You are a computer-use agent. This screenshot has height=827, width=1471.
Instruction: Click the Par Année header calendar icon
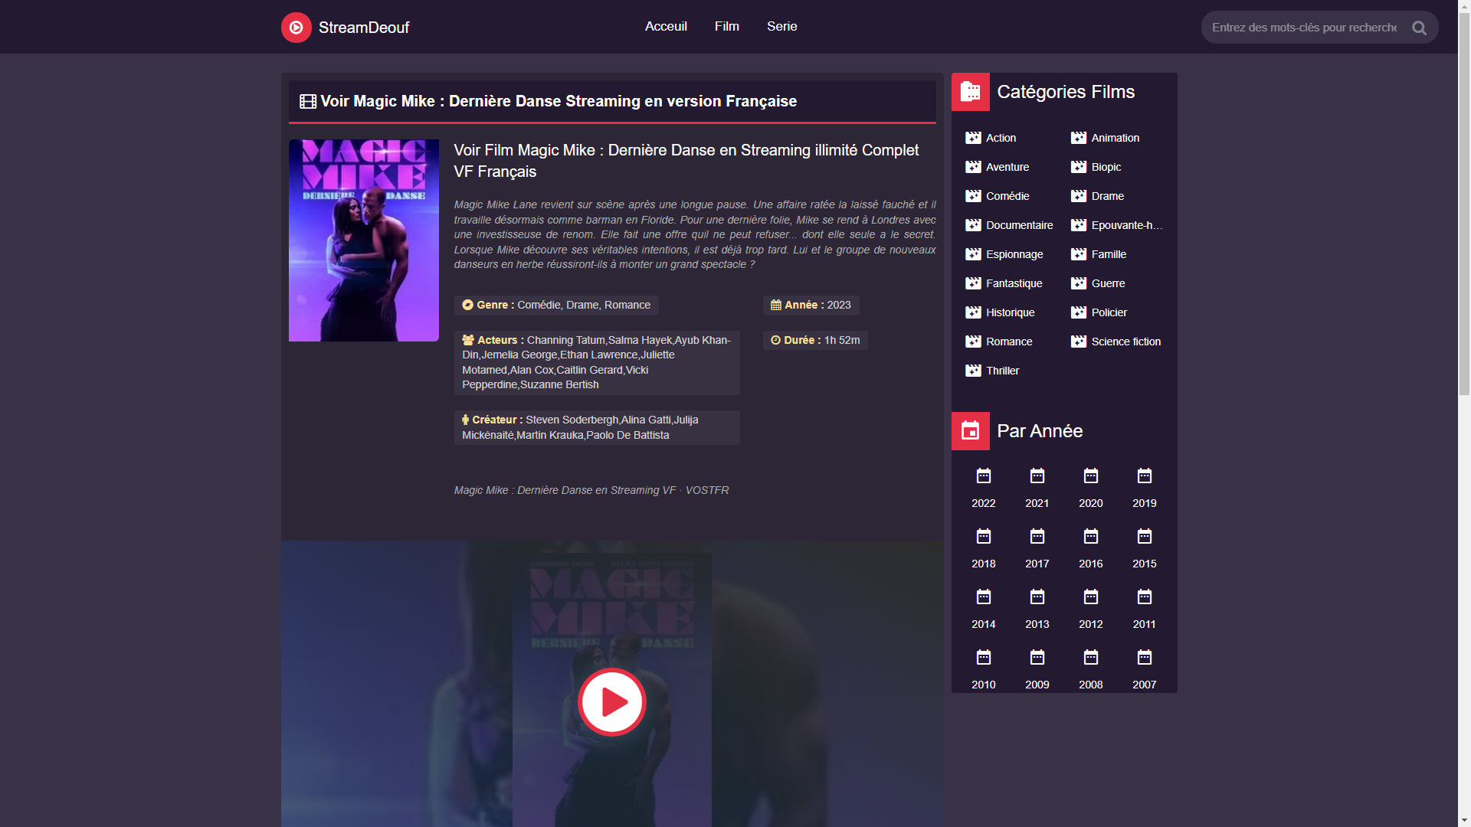[x=971, y=431]
